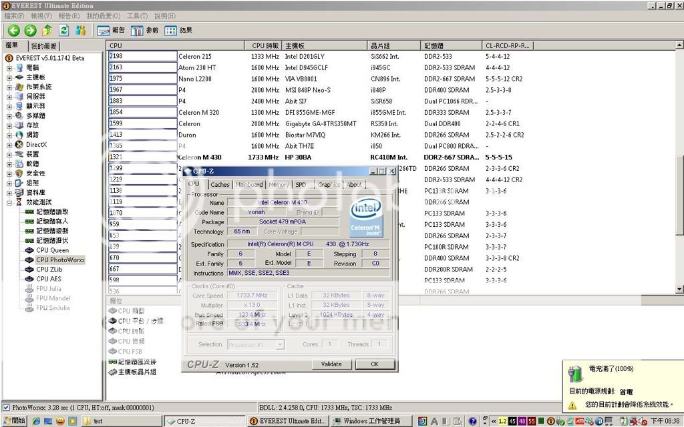684x427 pixels.
Task: Click the Refresh toolbar icon
Action: click(64, 30)
